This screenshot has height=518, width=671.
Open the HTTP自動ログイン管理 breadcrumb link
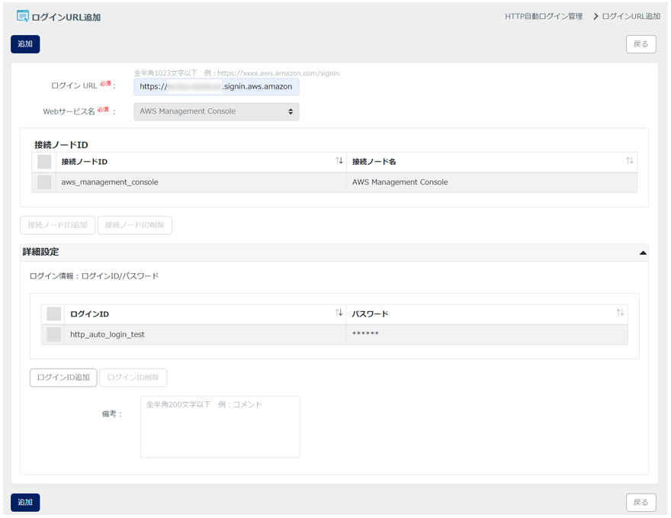click(x=544, y=16)
